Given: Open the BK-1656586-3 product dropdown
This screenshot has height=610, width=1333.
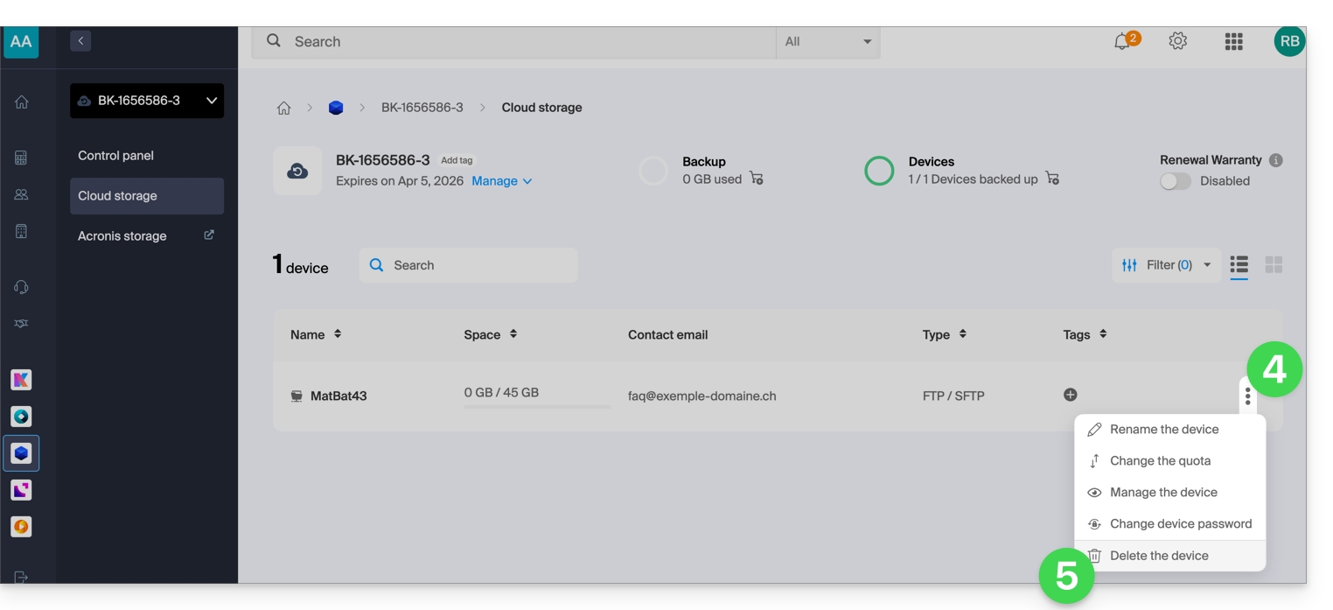Looking at the screenshot, I should [x=147, y=101].
